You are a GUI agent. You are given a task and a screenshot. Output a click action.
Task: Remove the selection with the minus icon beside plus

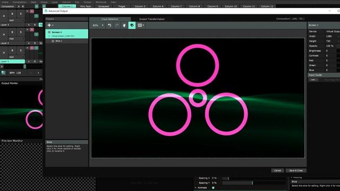(53, 25)
